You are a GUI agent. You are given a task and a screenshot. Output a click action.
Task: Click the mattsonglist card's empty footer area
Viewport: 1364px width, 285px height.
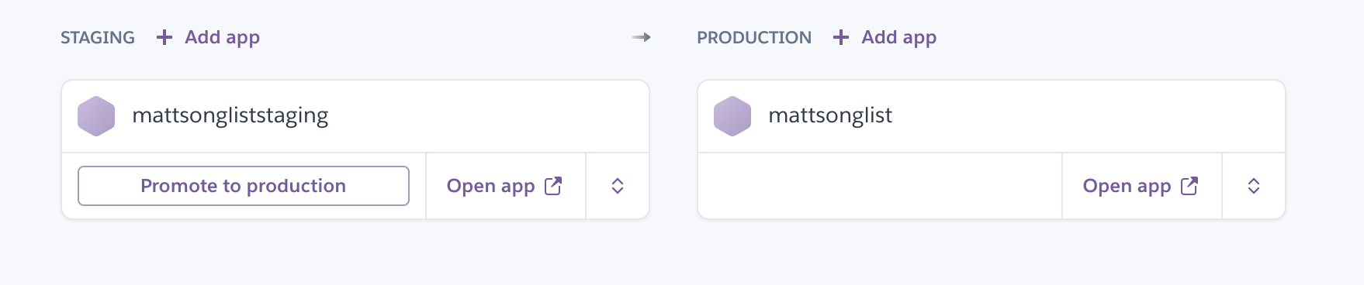coord(880,186)
